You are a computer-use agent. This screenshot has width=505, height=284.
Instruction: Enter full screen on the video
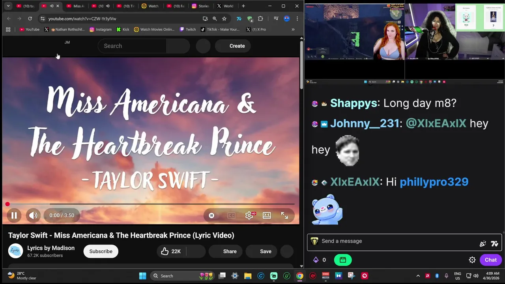(x=284, y=215)
